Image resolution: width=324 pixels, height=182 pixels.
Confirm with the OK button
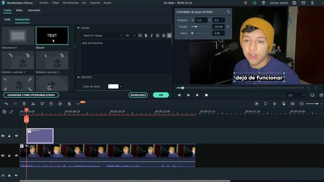pos(161,95)
